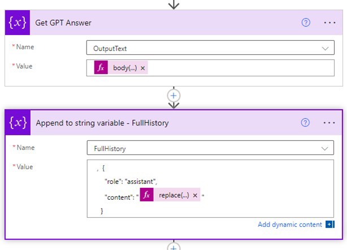
Task: Open Get GPT Answer ellipsis menu
Action: click(x=329, y=23)
